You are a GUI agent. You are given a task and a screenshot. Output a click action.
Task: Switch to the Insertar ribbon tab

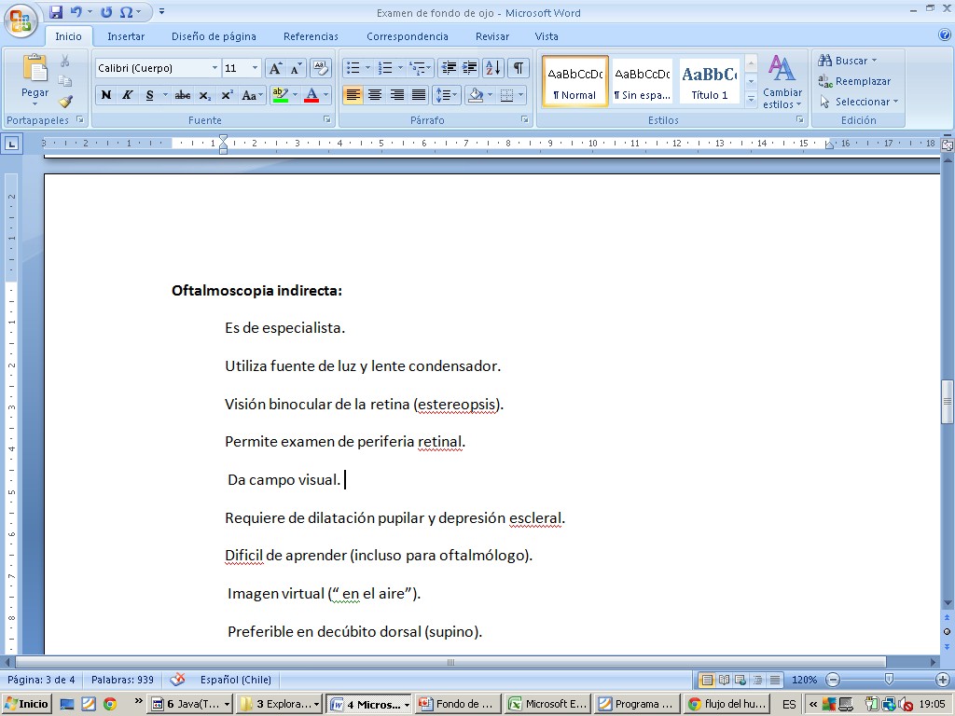click(125, 36)
